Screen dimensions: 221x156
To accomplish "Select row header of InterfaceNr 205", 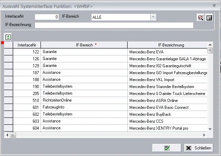I will [8, 93].
